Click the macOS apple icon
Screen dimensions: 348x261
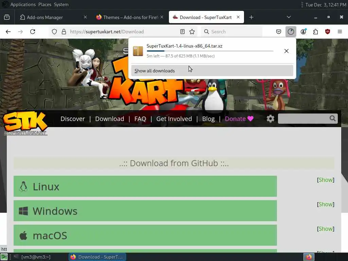[x=23, y=236]
